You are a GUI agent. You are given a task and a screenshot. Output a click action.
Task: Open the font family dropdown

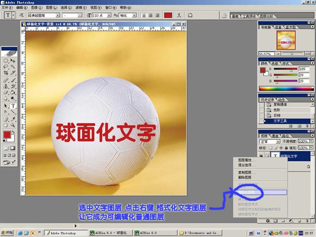tap(57, 15)
